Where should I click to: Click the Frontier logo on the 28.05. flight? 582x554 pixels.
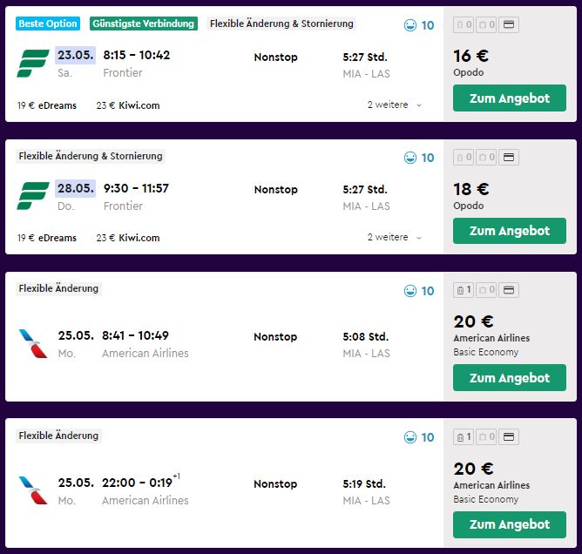(x=33, y=196)
